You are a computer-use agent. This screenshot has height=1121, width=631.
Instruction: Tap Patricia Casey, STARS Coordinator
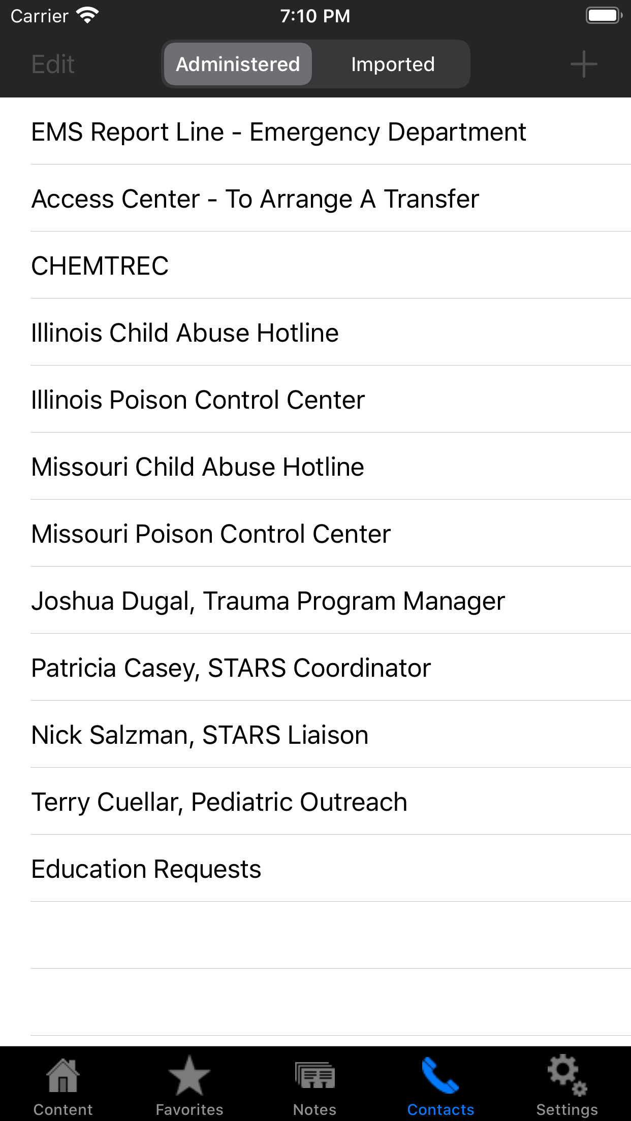(315, 668)
